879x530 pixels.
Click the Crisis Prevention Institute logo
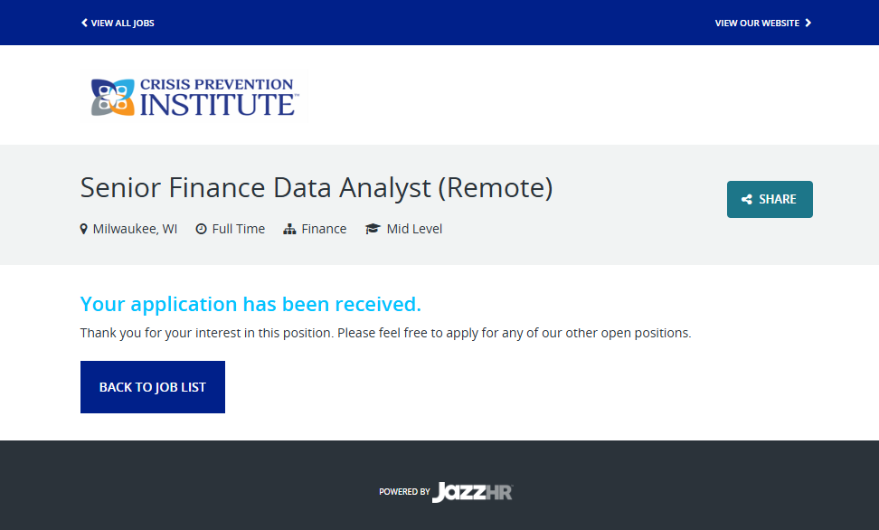click(194, 97)
